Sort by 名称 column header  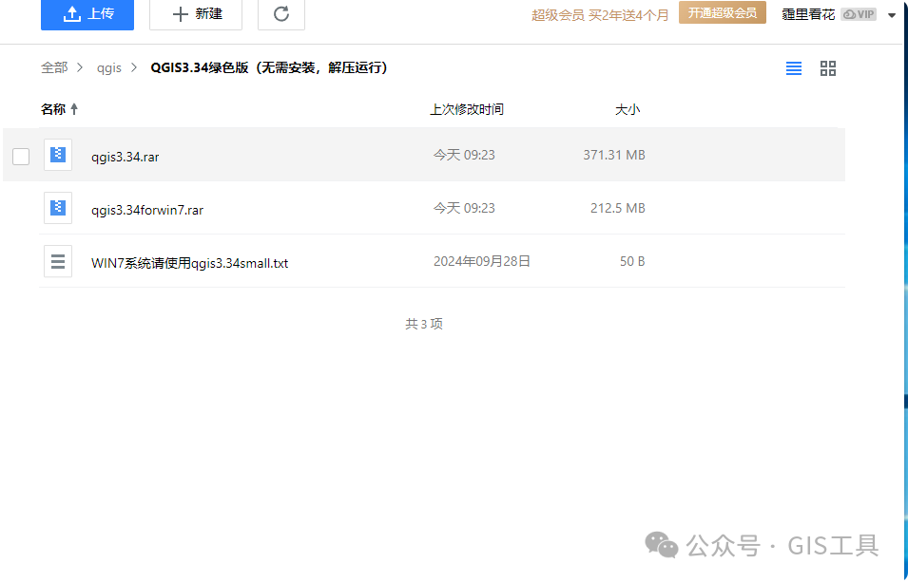[53, 109]
